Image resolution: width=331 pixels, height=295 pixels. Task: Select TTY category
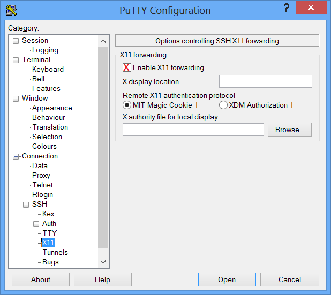[x=50, y=233]
